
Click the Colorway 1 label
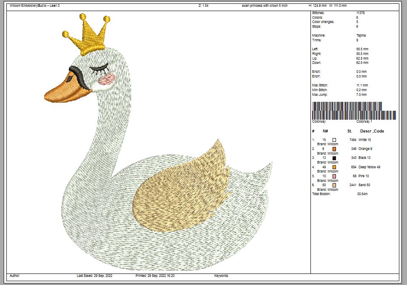click(364, 122)
